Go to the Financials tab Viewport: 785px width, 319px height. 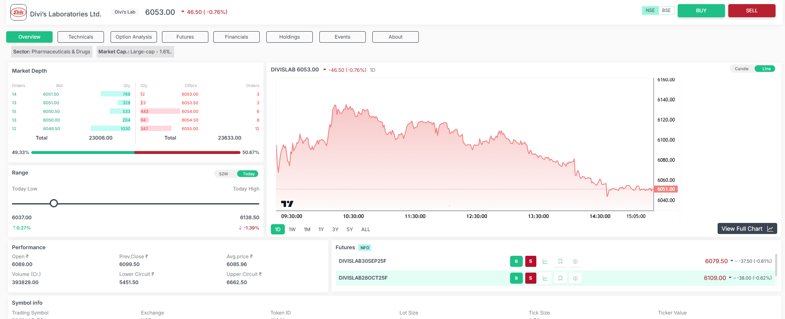coord(236,37)
